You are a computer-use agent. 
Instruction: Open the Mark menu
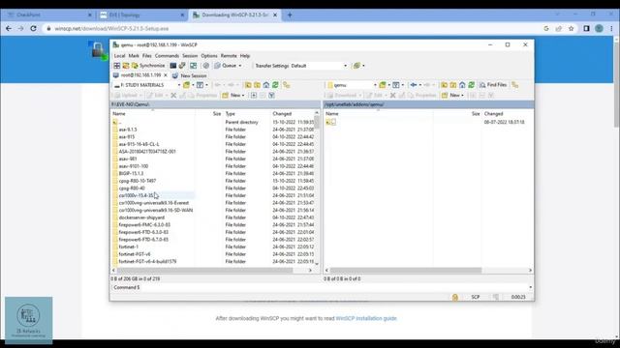click(134, 56)
